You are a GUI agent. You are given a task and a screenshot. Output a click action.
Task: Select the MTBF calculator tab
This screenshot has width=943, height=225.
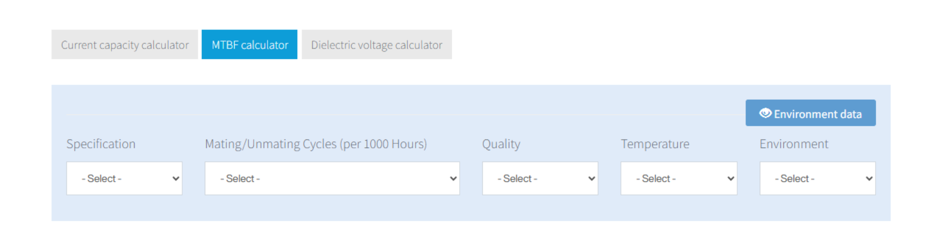(x=250, y=45)
